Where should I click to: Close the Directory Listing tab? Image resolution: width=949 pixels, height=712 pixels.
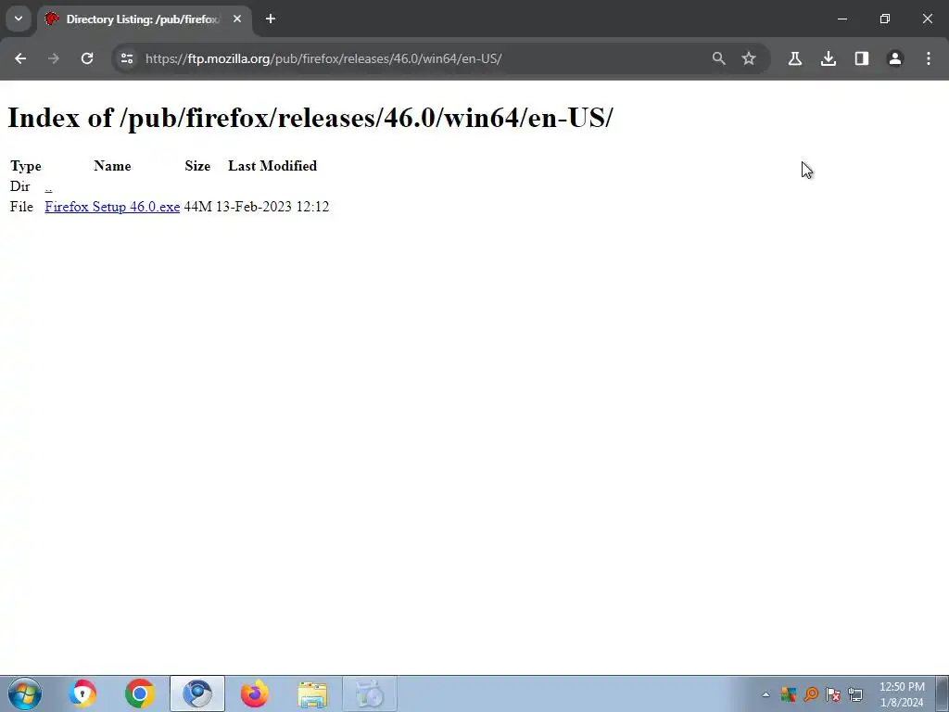pyautogui.click(x=237, y=19)
